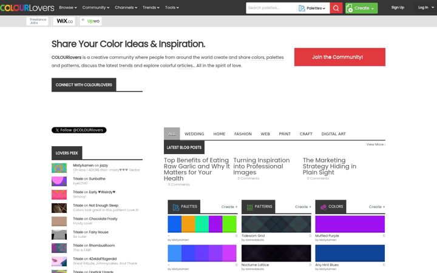
Task: Expand the green Create dropdown
Action: [362, 8]
